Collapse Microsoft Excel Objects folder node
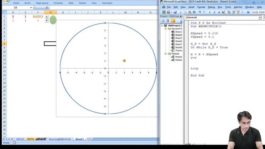 click(166, 29)
